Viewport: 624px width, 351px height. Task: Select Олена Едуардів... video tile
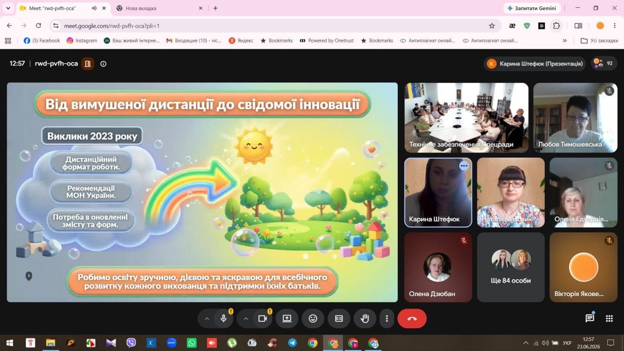[583, 192]
